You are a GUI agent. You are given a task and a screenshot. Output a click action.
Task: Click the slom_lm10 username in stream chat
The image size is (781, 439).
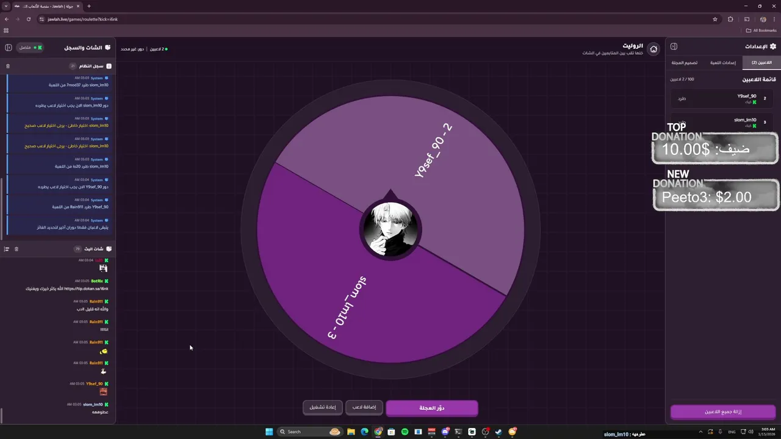93,404
